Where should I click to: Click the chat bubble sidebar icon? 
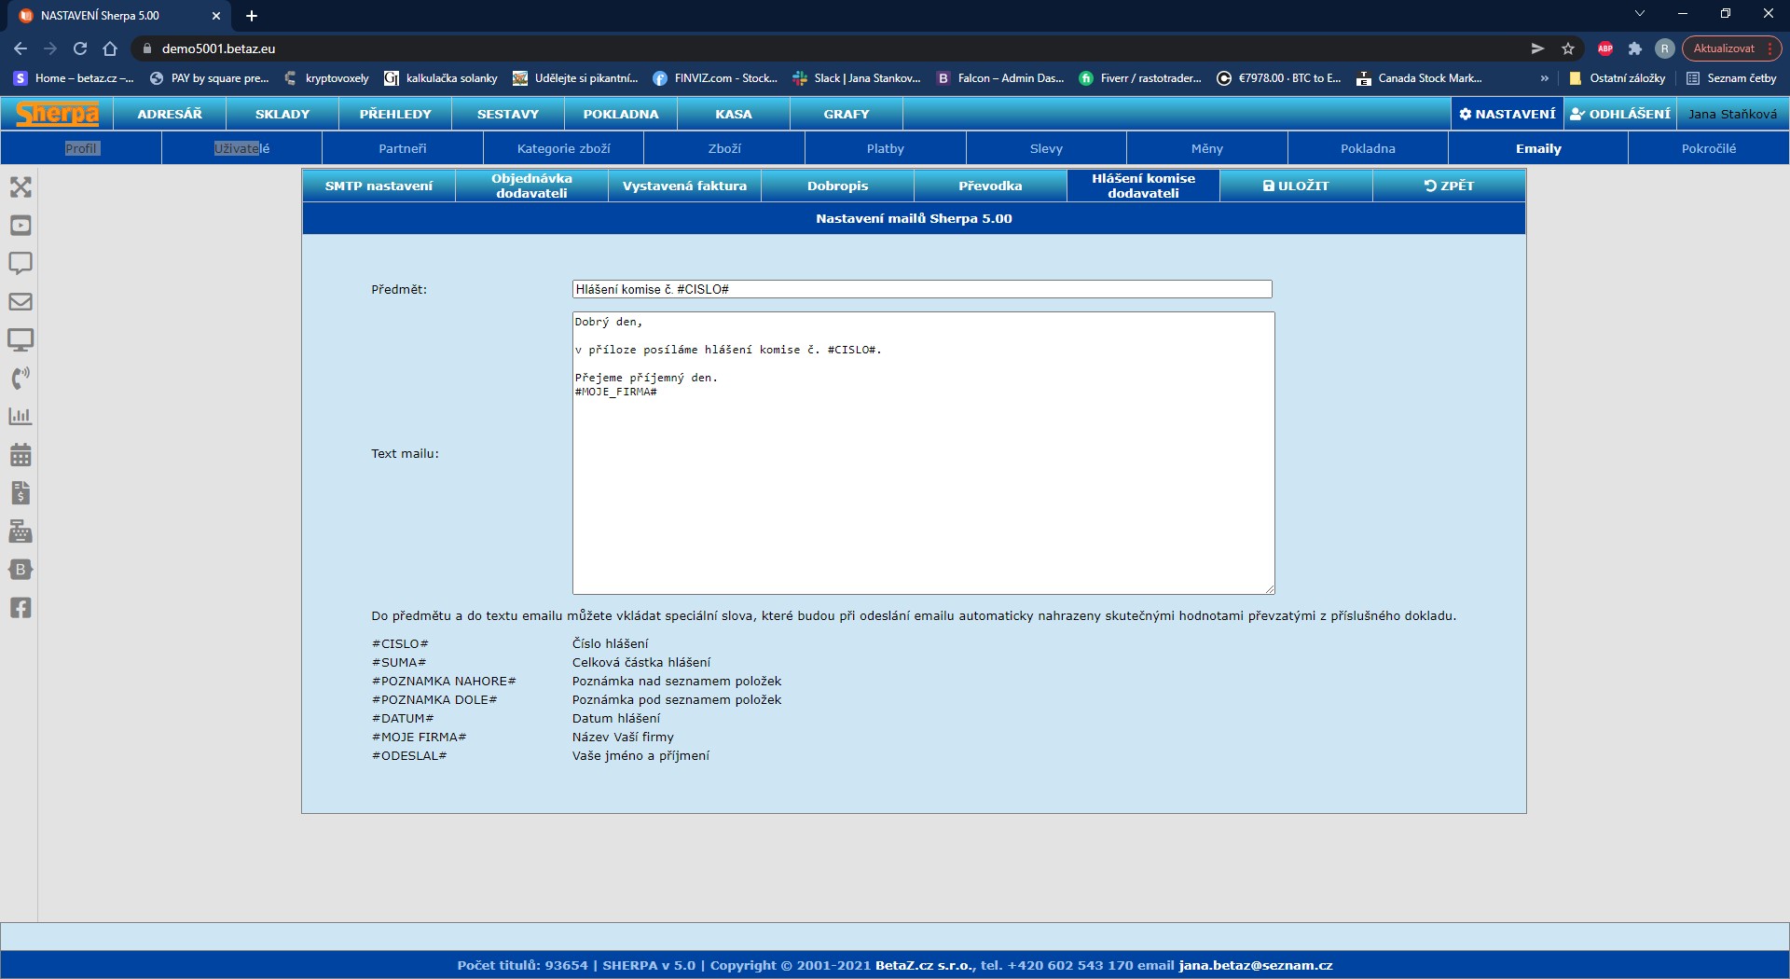[21, 263]
